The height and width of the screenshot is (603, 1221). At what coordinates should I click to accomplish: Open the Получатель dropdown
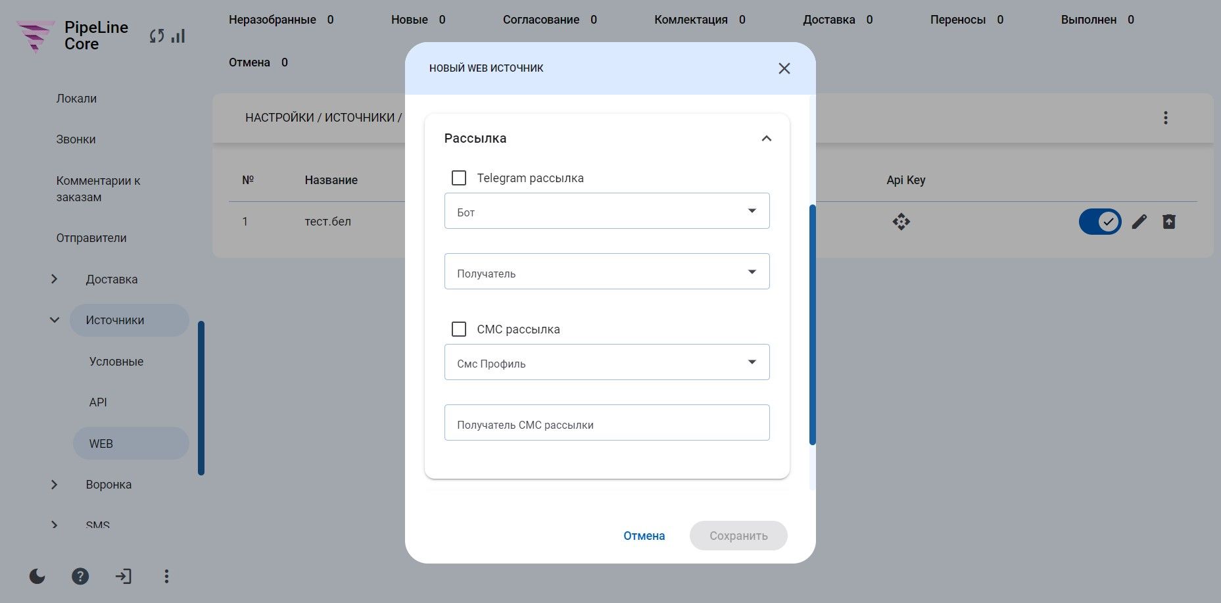607,272
